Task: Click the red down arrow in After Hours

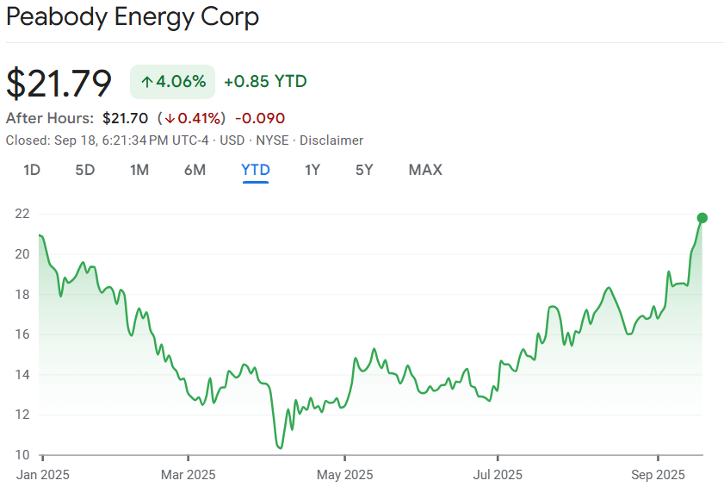Action: [x=170, y=118]
